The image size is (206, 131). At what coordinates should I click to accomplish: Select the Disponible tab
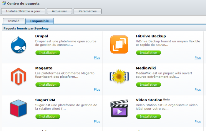[39, 21]
